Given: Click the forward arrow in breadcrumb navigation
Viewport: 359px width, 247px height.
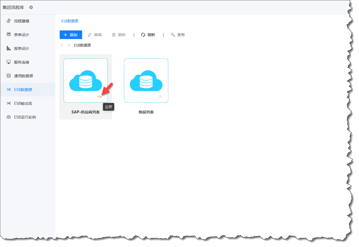Looking at the screenshot, I should 69,45.
